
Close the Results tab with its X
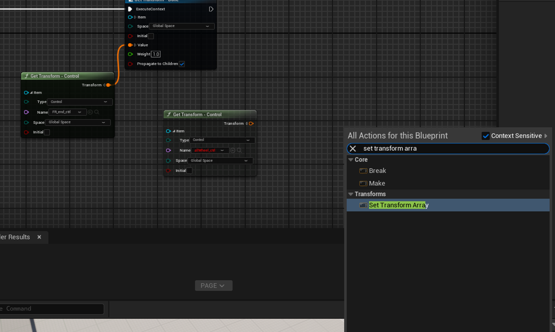[x=39, y=237]
